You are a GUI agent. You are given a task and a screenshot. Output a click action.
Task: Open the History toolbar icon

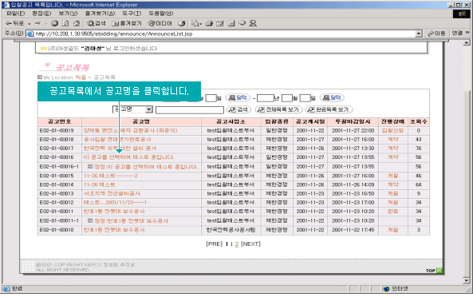(x=181, y=23)
